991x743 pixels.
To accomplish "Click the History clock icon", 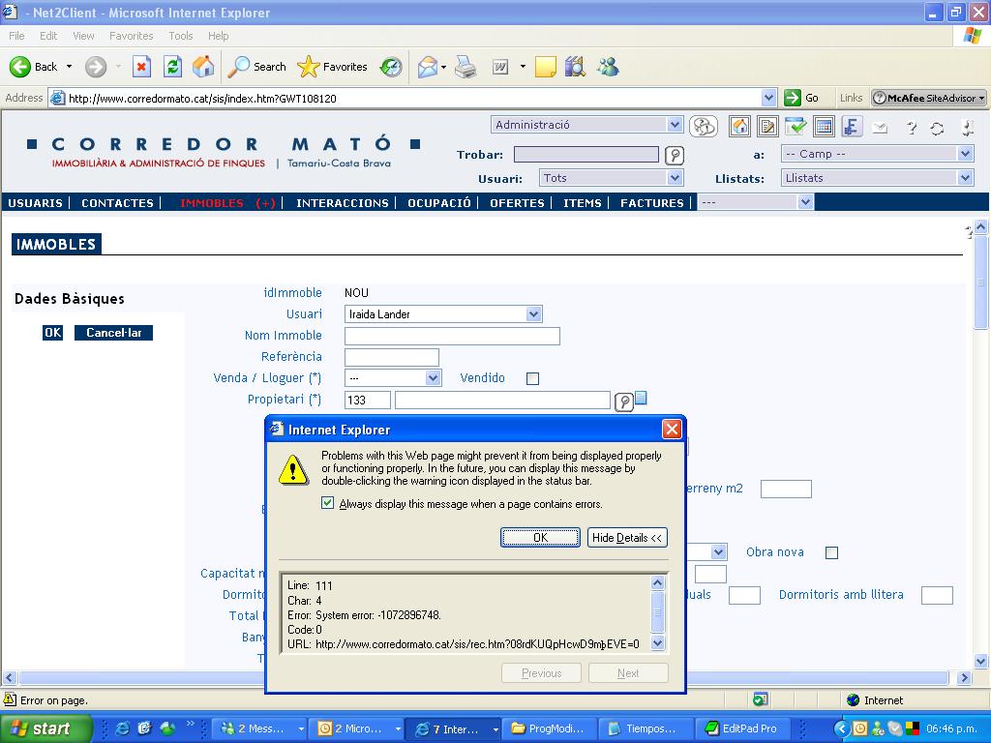I will point(391,67).
